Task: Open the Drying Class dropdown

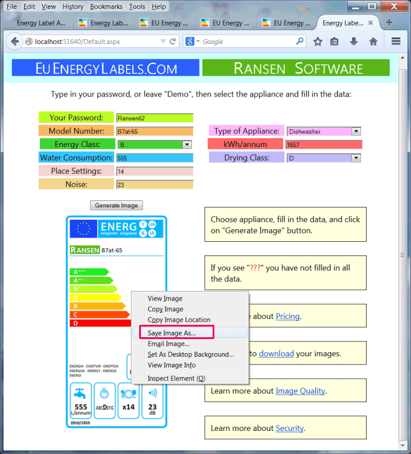Action: [x=356, y=158]
